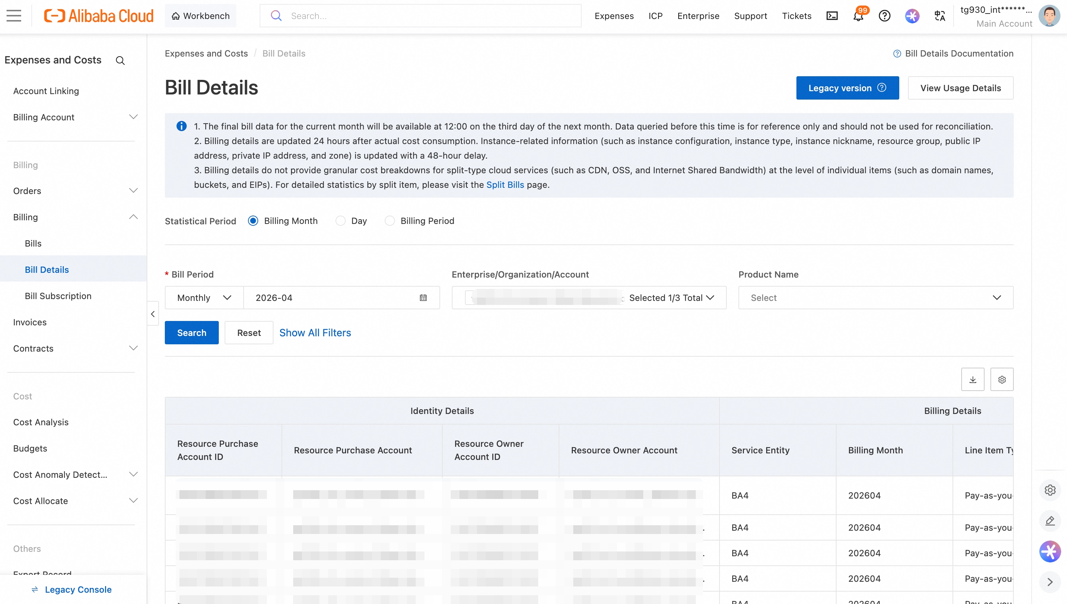This screenshot has width=1067, height=604.
Task: Open the Monthly period type dropdown
Action: tap(204, 297)
